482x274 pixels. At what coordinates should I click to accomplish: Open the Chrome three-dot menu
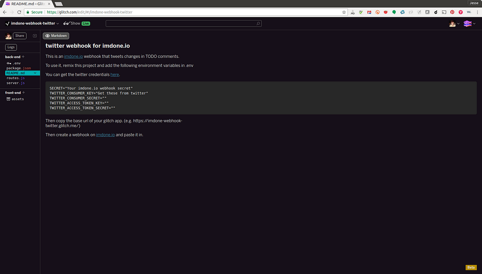tap(478, 12)
